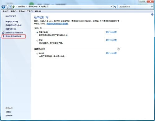The image size is (155, 121).
Task: Open the recent pages dropdown next to Forward
Action: click(11, 7)
